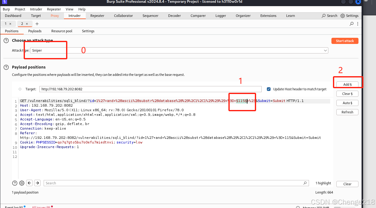This screenshot has width=376, height=208.
Task: Switch to the Sequencer tab
Action: [150, 16]
